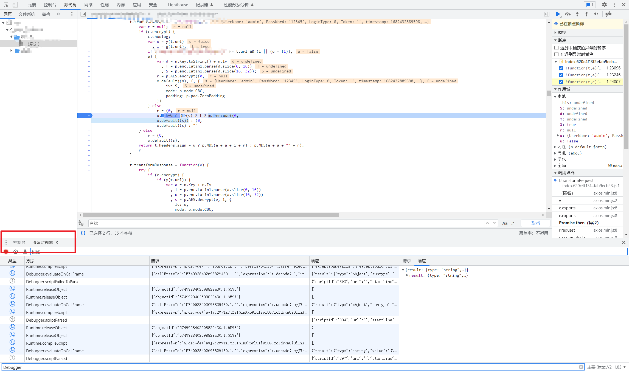Resume script execution in the debugger
629x371 pixels.
[558, 14]
